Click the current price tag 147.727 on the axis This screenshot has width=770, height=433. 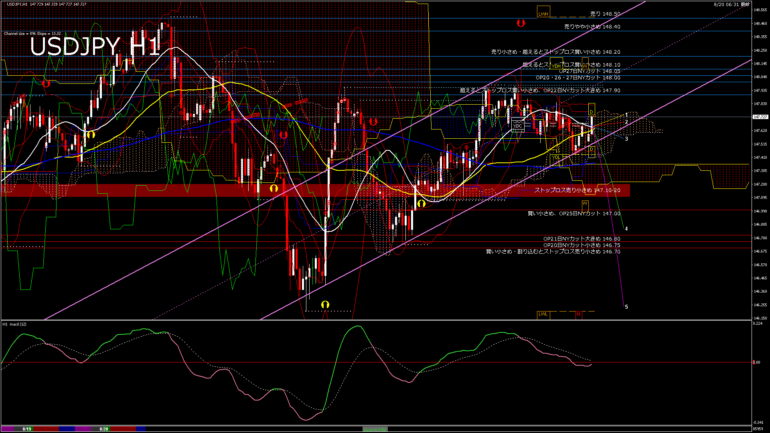point(760,117)
